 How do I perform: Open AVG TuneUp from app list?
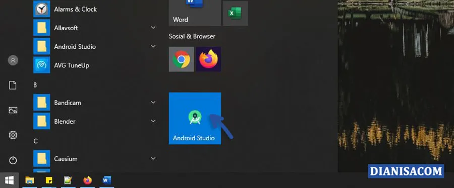tap(95, 65)
